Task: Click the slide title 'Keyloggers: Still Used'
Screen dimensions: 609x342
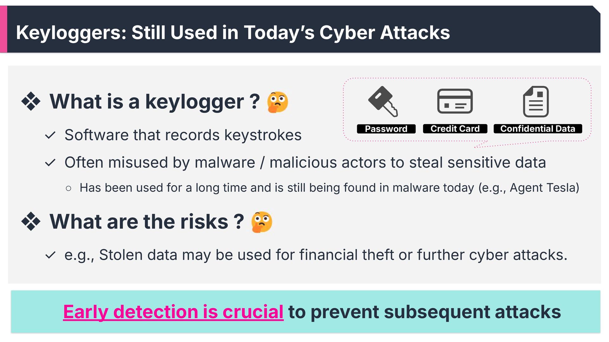Action: click(x=233, y=32)
